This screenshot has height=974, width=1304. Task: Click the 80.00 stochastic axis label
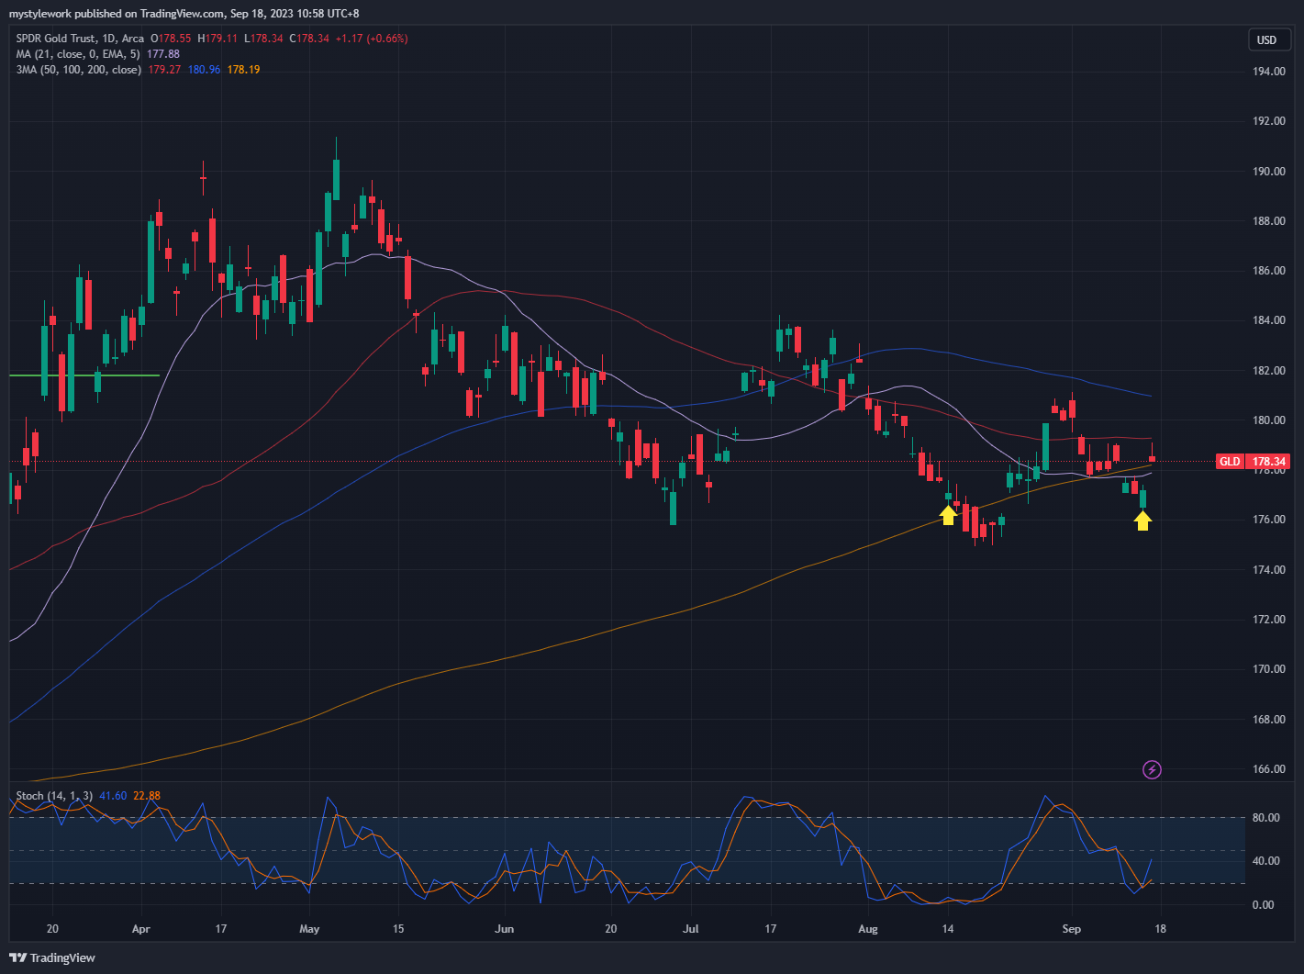(x=1265, y=818)
